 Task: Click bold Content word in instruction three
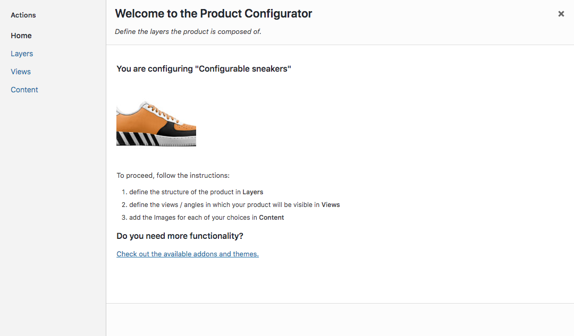click(271, 218)
